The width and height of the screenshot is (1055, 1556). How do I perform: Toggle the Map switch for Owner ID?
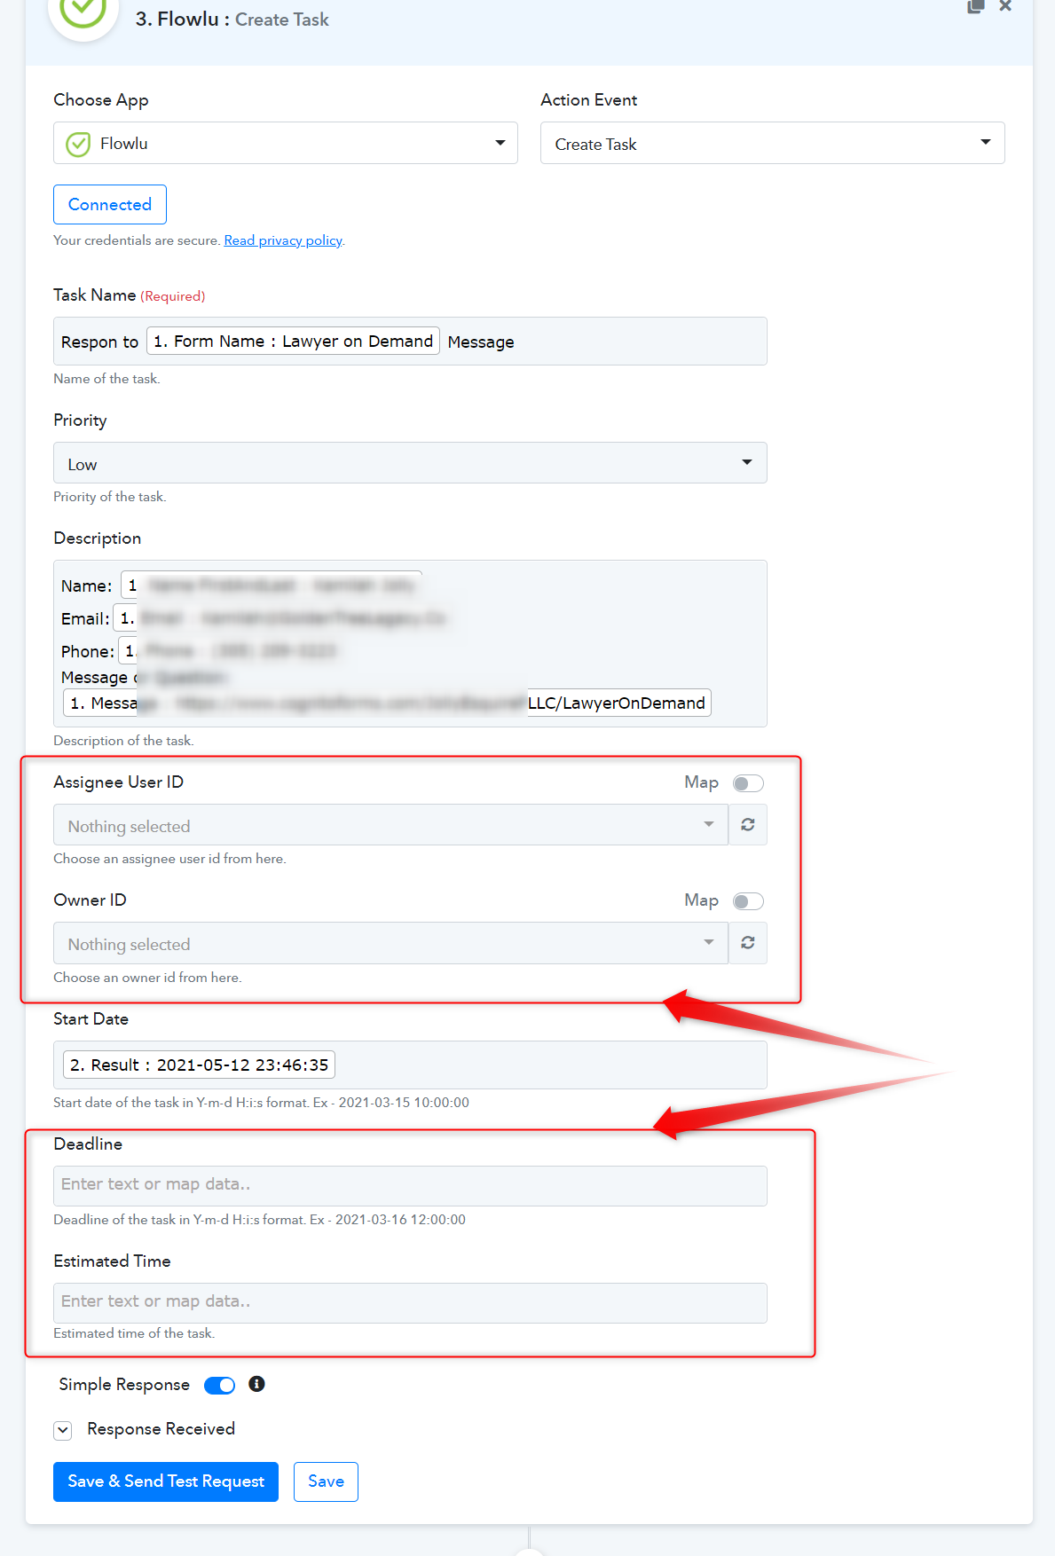coord(748,901)
